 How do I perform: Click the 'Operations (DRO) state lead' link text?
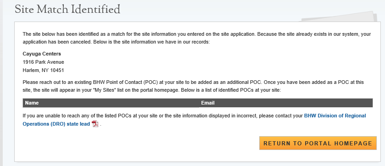click(56, 124)
